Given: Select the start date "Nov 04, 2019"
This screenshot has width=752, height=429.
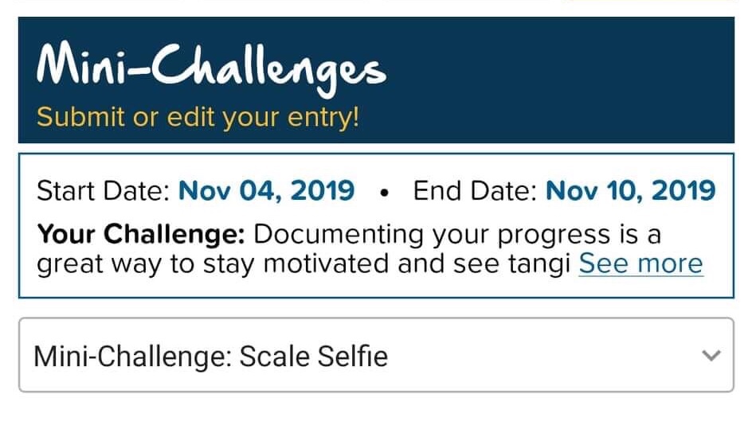Looking at the screenshot, I should [266, 191].
